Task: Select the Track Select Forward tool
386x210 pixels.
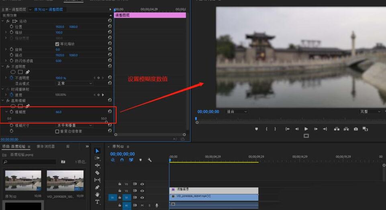Action: pyautogui.click(x=97, y=158)
